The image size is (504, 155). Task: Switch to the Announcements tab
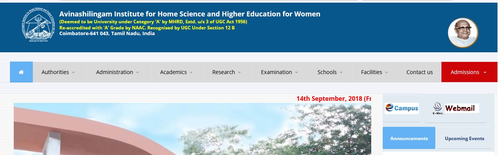[x=409, y=138]
